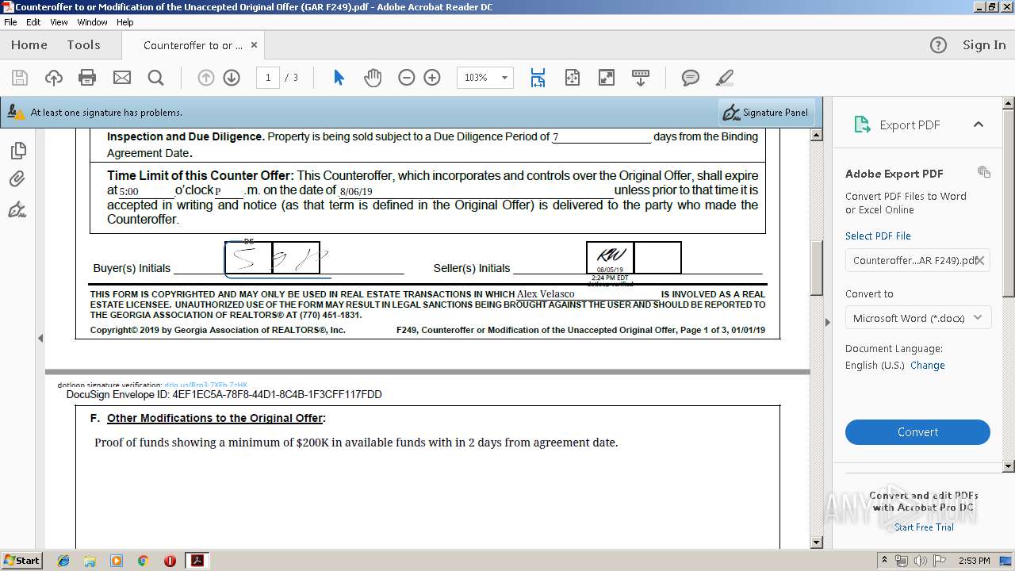Collapse the right tools pane arrow
The width and height of the screenshot is (1015, 571).
pos(827,322)
